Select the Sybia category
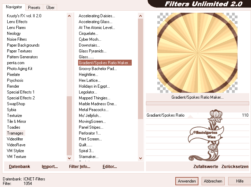 click(11, 110)
